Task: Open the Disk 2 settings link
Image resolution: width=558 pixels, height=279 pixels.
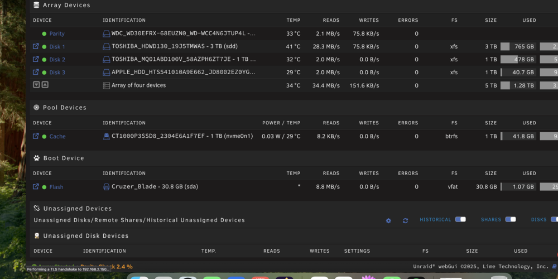Action: tap(57, 60)
